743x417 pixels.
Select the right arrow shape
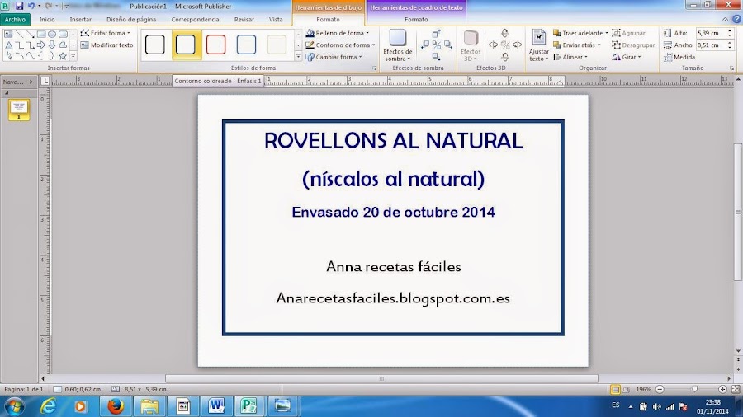click(x=41, y=45)
